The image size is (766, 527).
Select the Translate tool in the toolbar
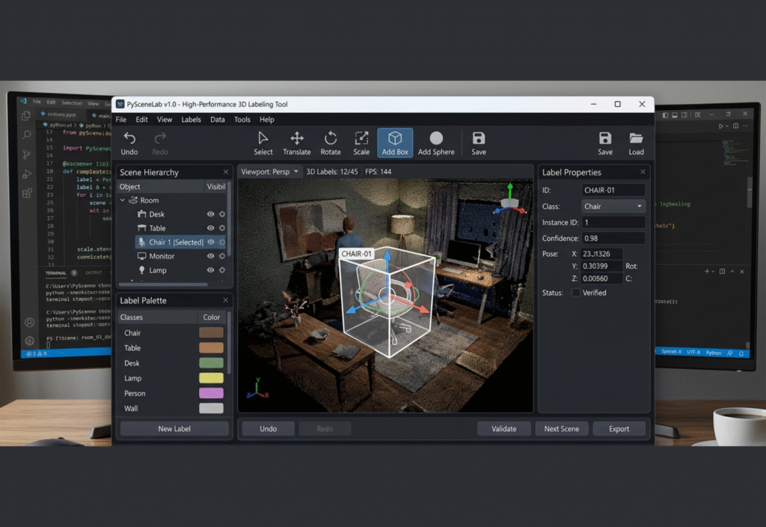point(296,142)
